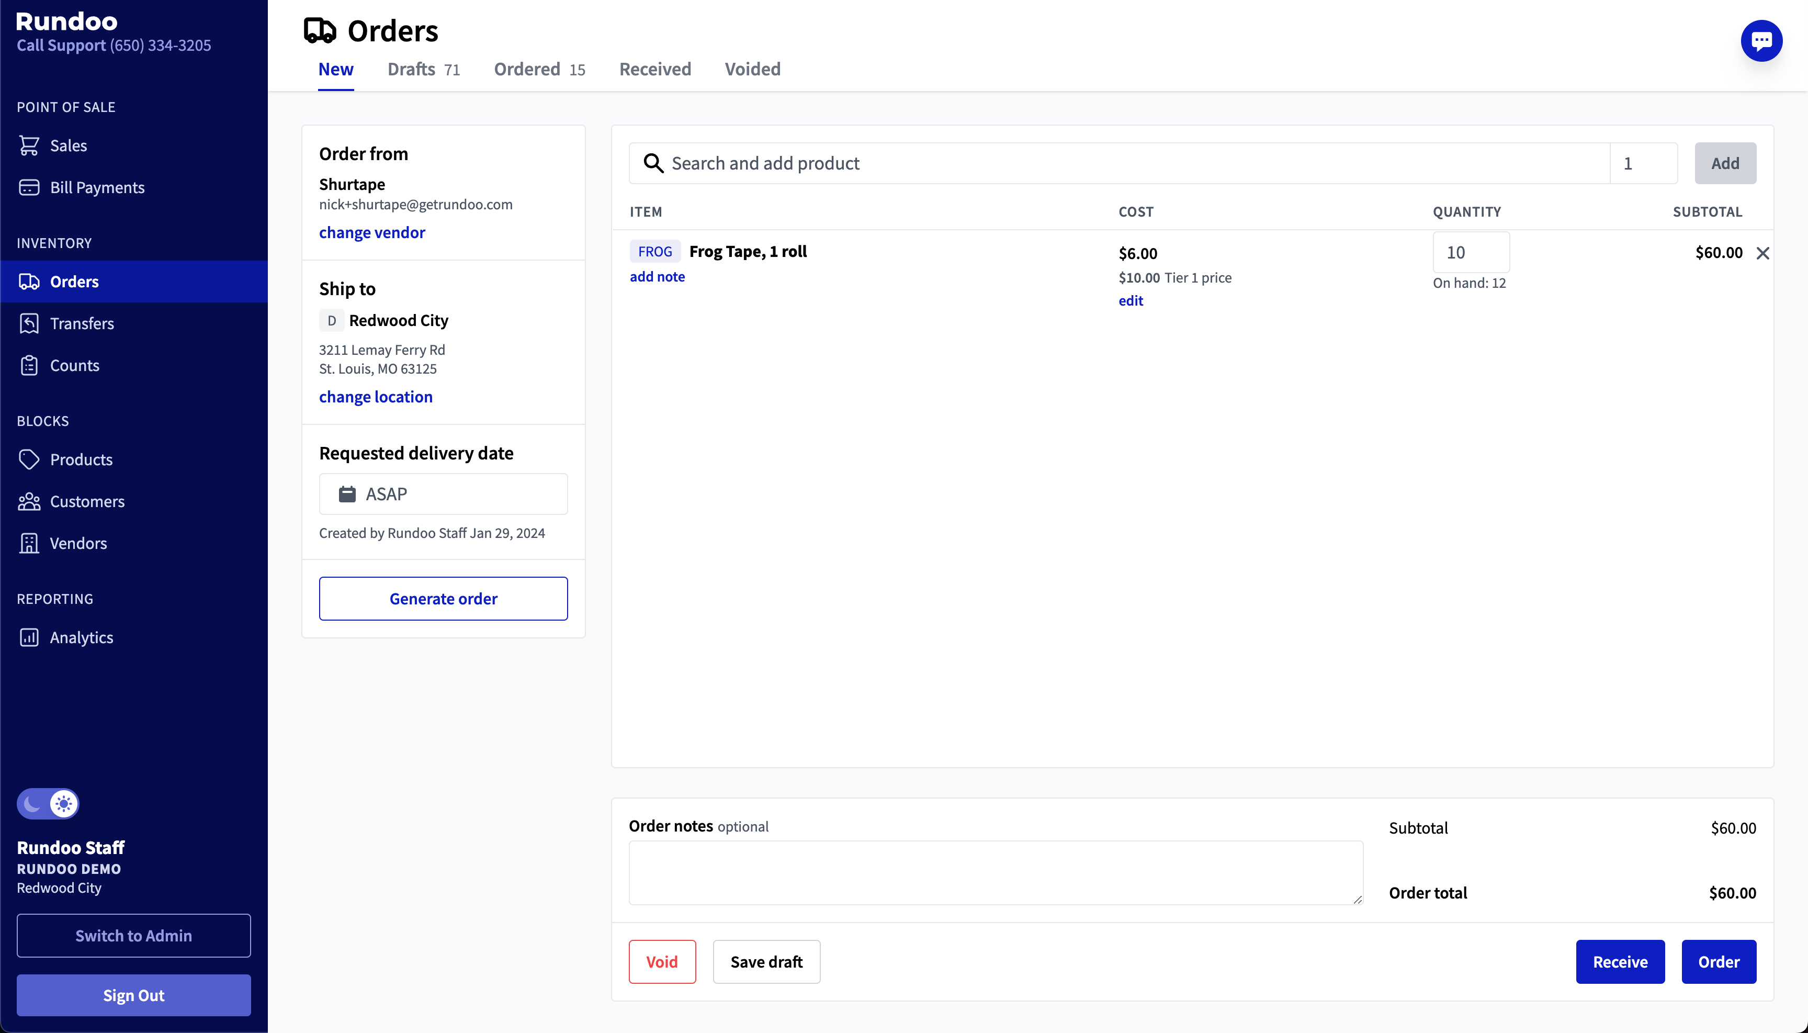Click edit under the cost

click(1131, 301)
